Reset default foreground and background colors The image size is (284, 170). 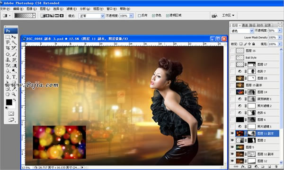(x=7, y=108)
